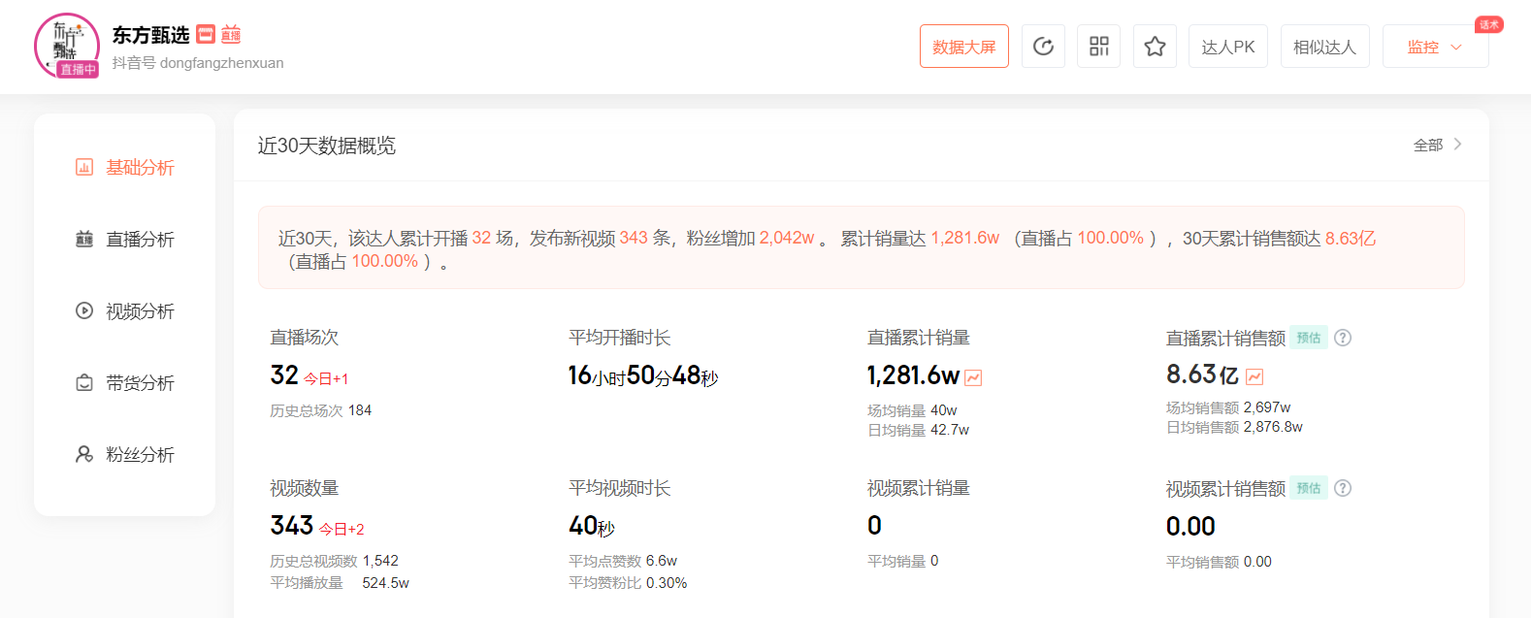The width and height of the screenshot is (1531, 618).
Task: Expand the 监控 dropdown
Action: [x=1435, y=47]
